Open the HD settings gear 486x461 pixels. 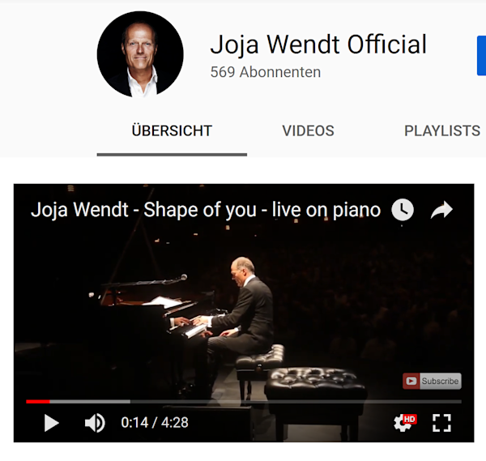tap(404, 423)
